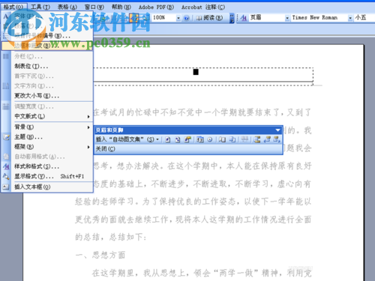Choose 首字下沉(D) in Format menu
The width and height of the screenshot is (375, 281).
tap(47, 76)
